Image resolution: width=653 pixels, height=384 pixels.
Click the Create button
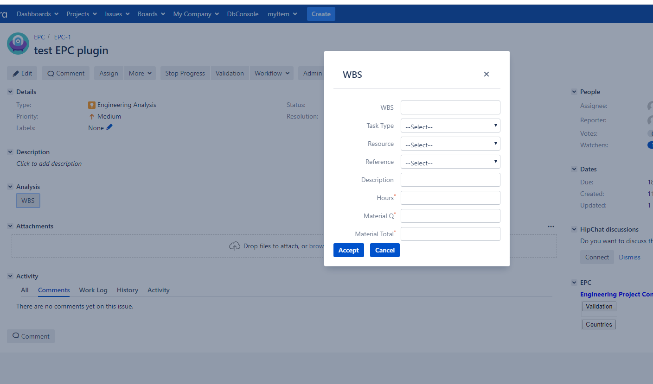tap(321, 14)
